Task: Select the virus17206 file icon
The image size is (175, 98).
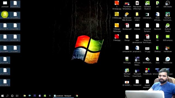Action: coord(5,60)
